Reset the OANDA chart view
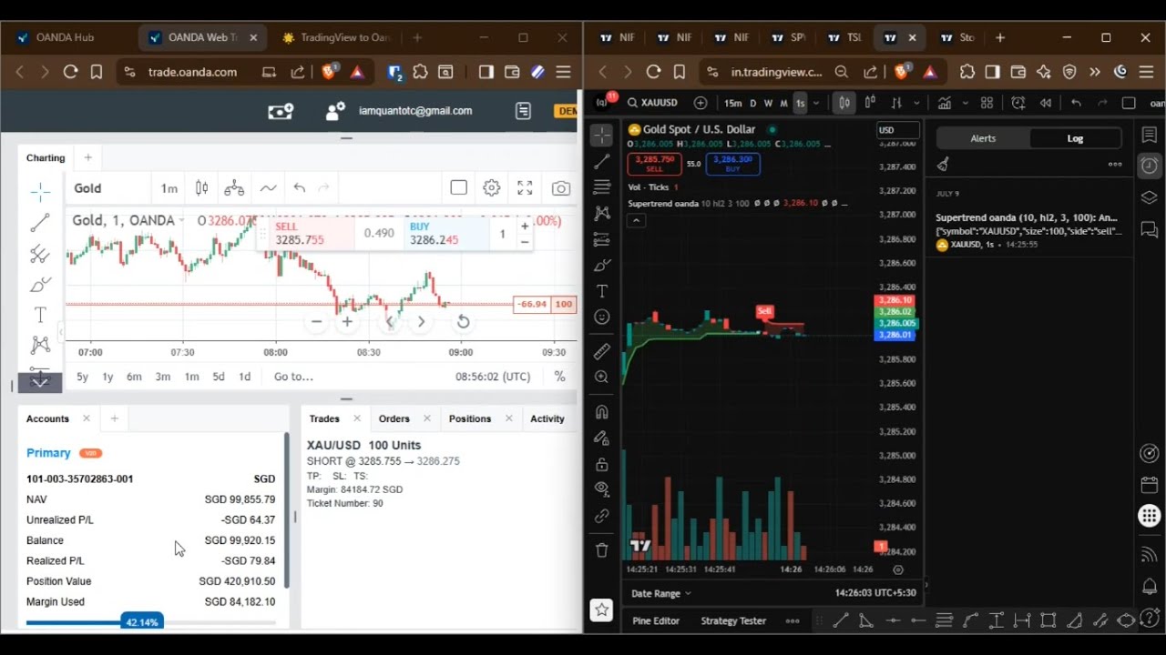 [x=463, y=321]
